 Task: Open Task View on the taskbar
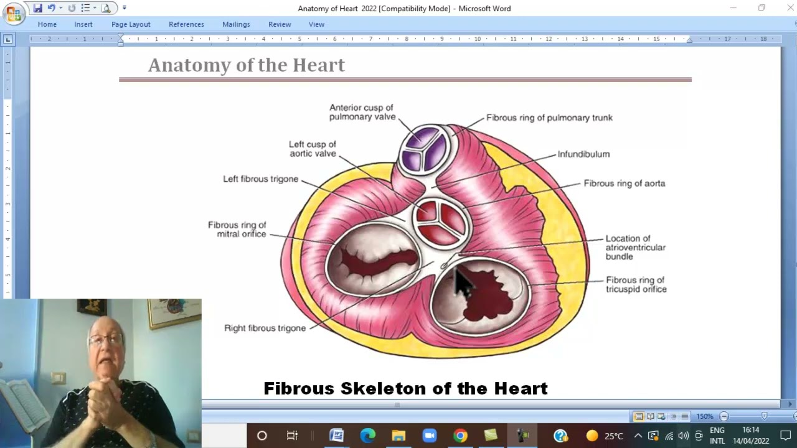click(x=291, y=436)
